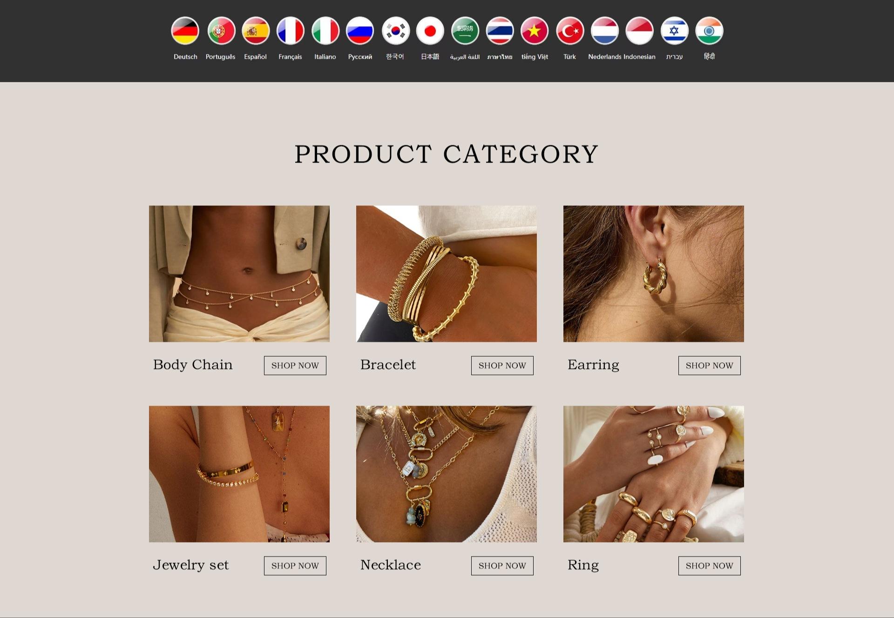Choose the Português flag icon
The width and height of the screenshot is (894, 618).
click(221, 31)
